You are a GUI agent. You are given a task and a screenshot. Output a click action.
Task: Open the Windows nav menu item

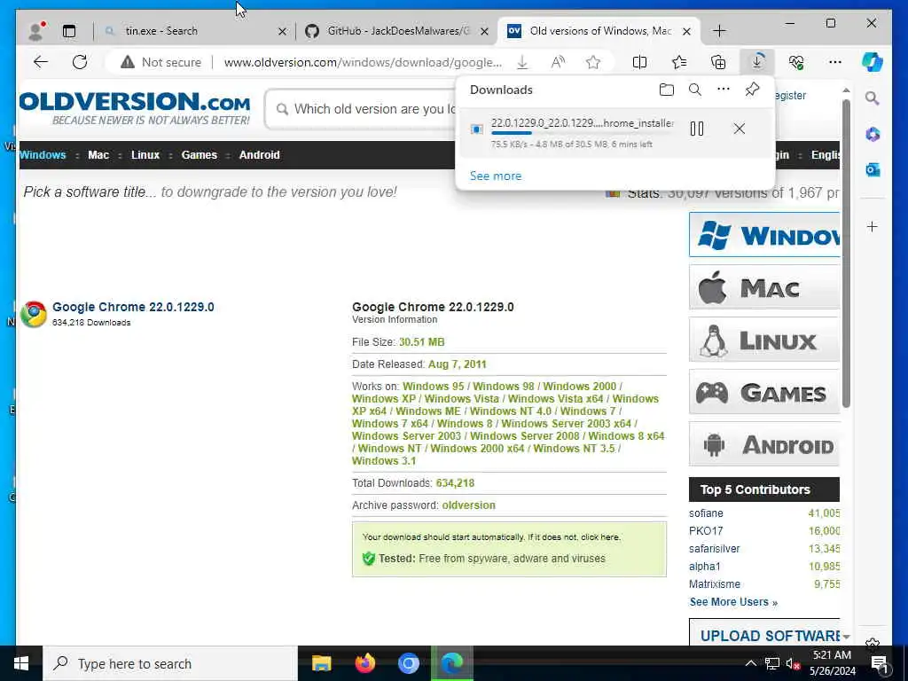[x=43, y=155]
